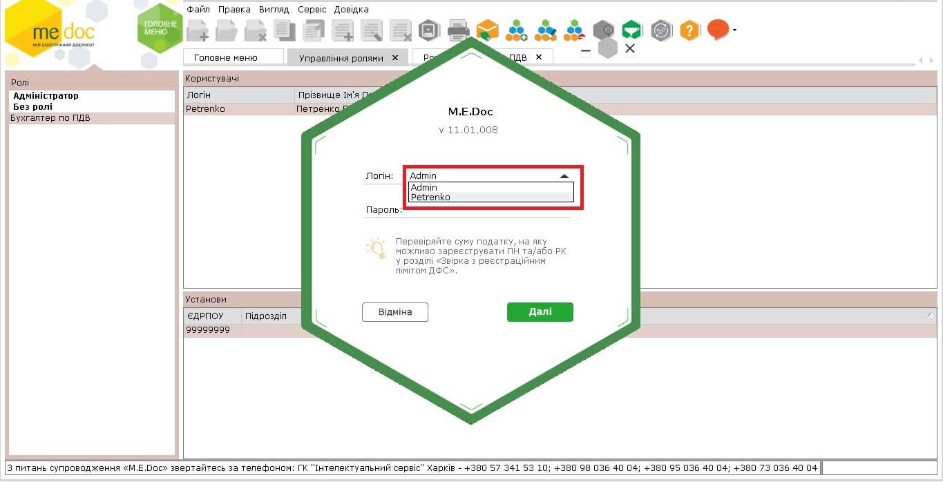Click the Логін column header
Viewport: 943px width, 482px height.
239,95
